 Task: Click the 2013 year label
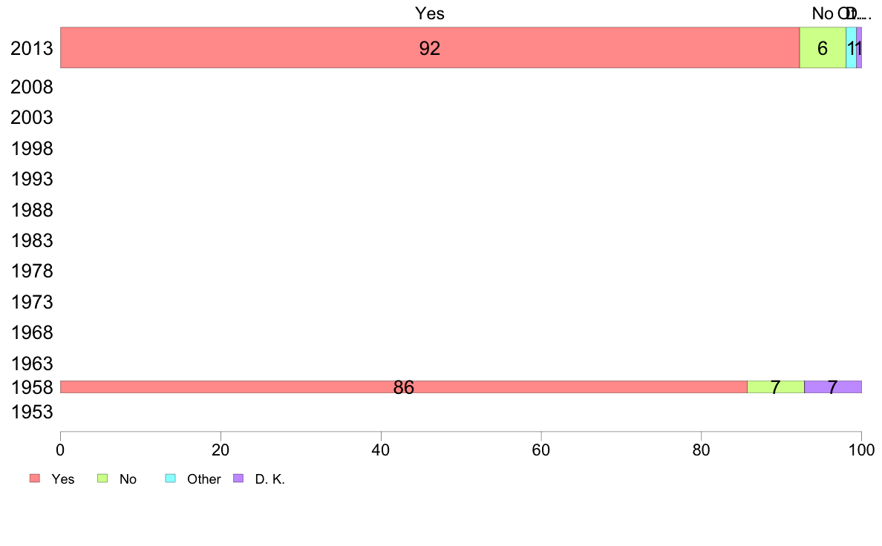point(31,48)
